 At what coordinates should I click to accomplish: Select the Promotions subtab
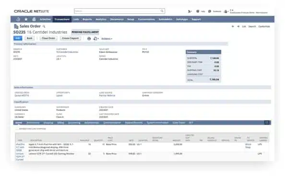(x=33, y=123)
